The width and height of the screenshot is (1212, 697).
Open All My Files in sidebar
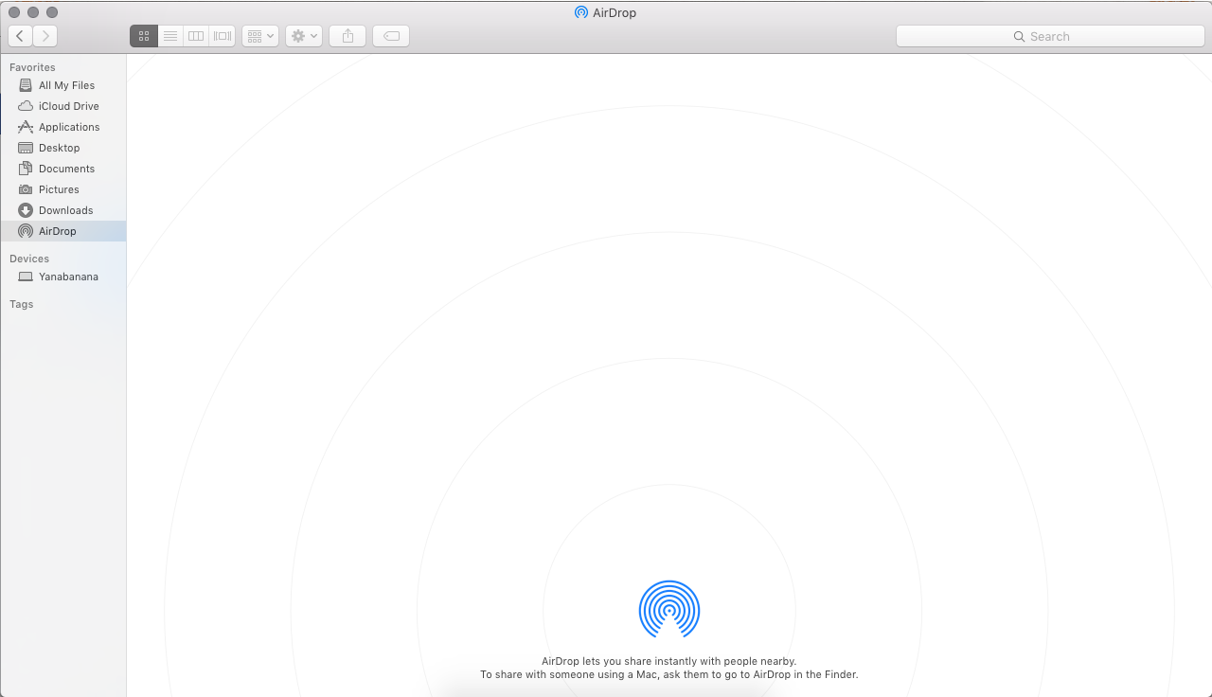pos(63,85)
